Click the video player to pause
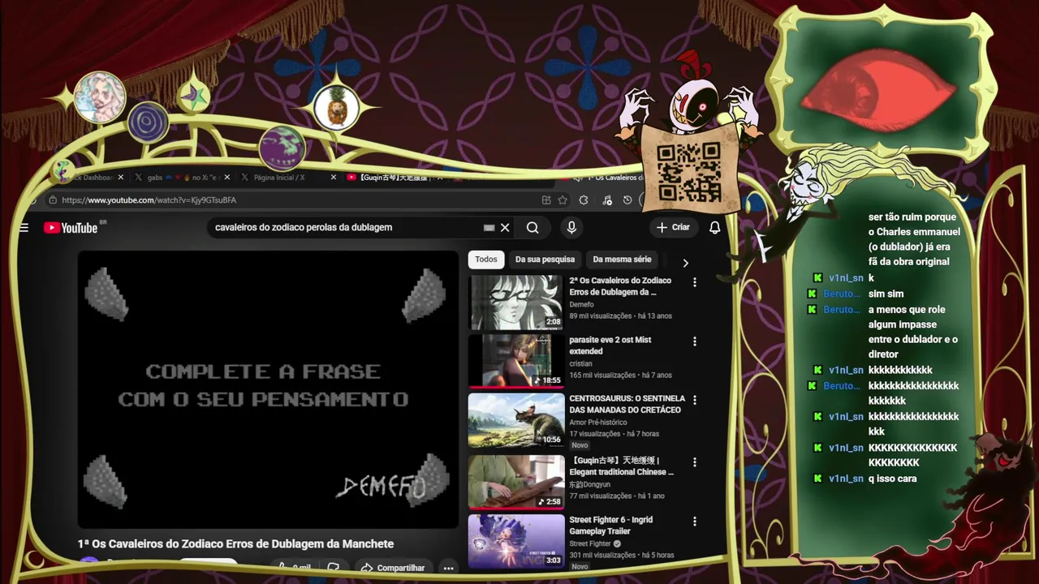The width and height of the screenshot is (1039, 584). click(x=268, y=389)
